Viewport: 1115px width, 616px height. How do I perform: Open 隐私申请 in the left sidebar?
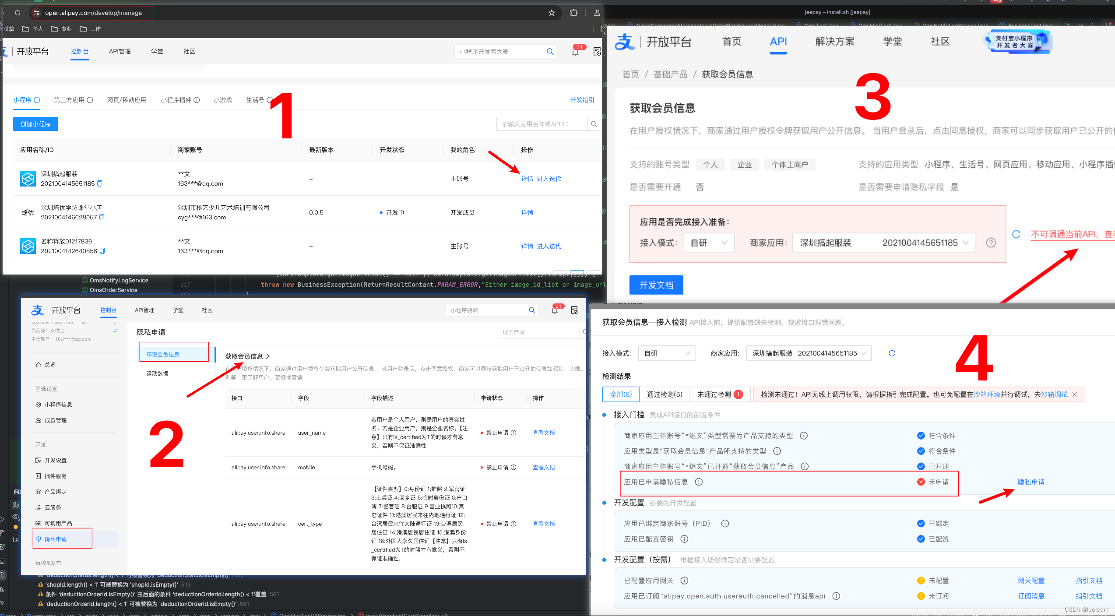click(56, 539)
